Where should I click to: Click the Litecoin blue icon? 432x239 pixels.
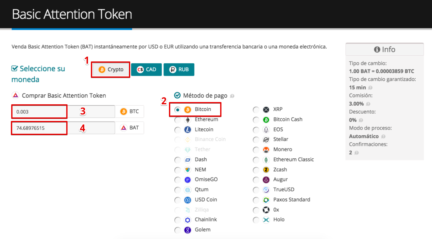coord(188,130)
